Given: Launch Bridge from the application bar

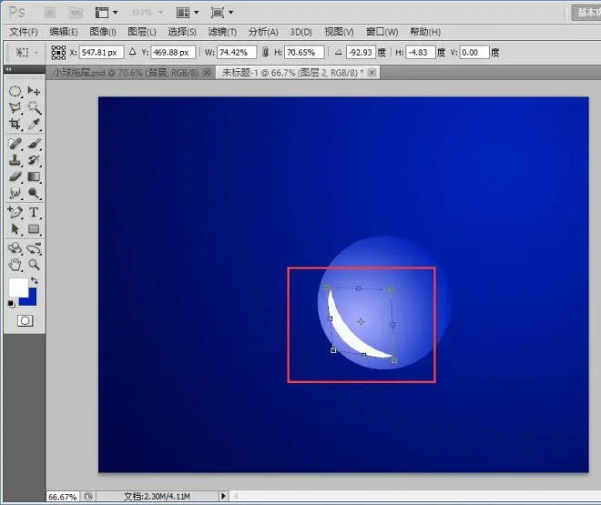Looking at the screenshot, I should tap(50, 13).
